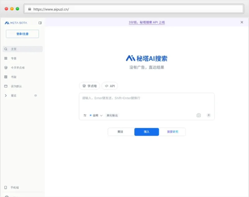Image resolution: width=249 pixels, height=197 pixels.
Task: Select 设为默认 in the sidebar
Action: point(16,86)
